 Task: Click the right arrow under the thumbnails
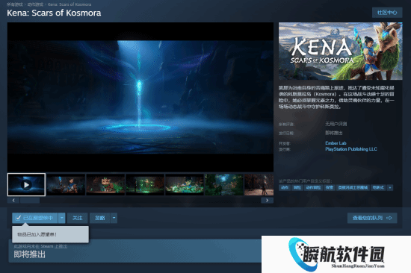click(x=267, y=201)
